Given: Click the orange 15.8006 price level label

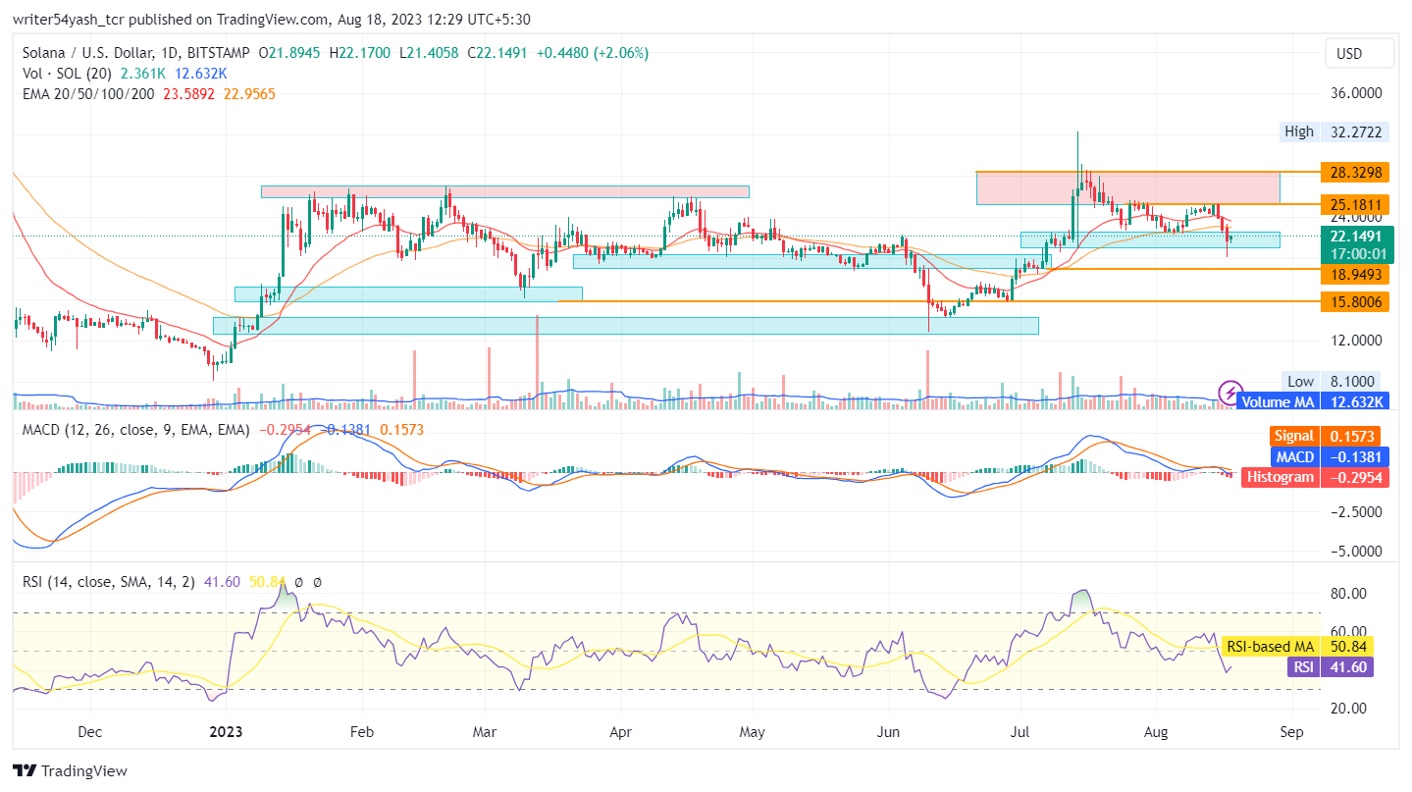Looking at the screenshot, I should coord(1355,302).
